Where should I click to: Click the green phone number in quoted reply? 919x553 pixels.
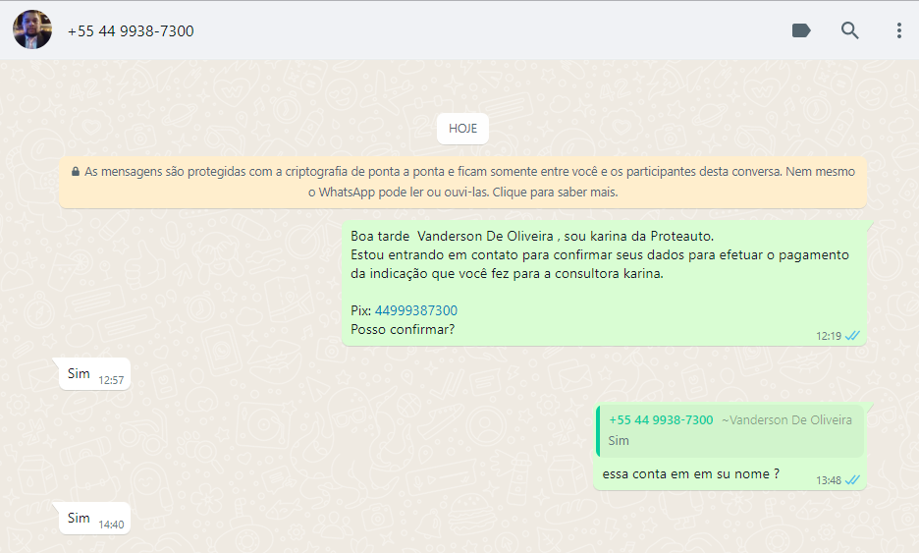[661, 419]
